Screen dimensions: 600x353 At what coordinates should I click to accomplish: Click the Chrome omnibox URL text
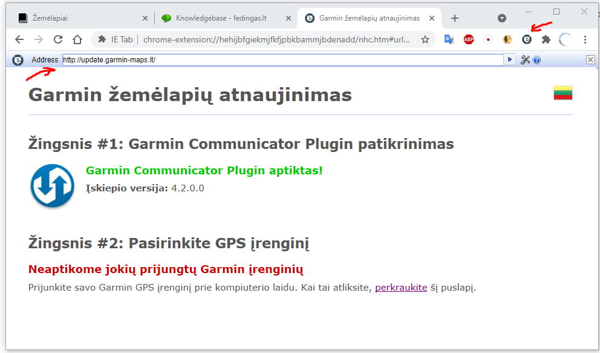click(x=276, y=39)
